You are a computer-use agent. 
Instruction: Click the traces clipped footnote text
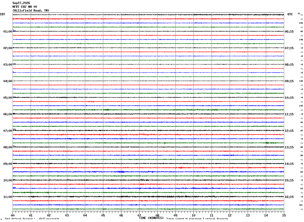197,218
